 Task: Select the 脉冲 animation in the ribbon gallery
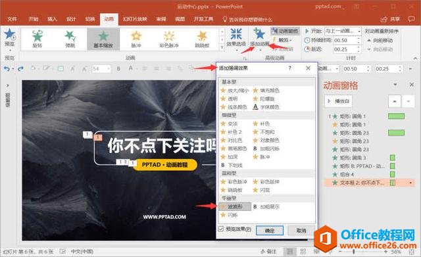point(136,39)
